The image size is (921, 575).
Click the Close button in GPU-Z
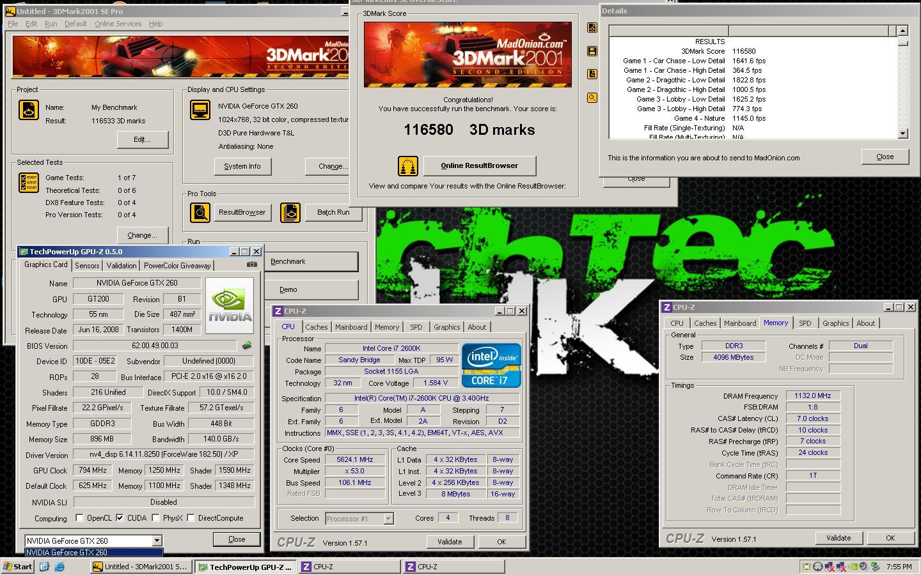click(x=237, y=539)
